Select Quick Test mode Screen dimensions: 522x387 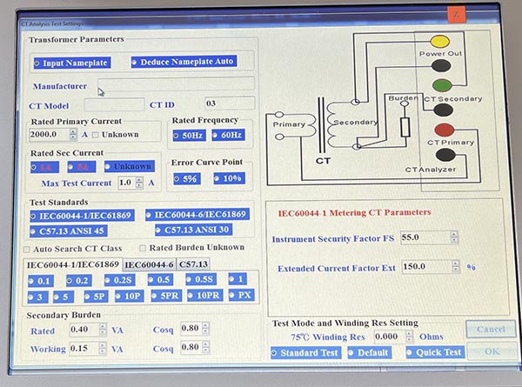coord(436,352)
